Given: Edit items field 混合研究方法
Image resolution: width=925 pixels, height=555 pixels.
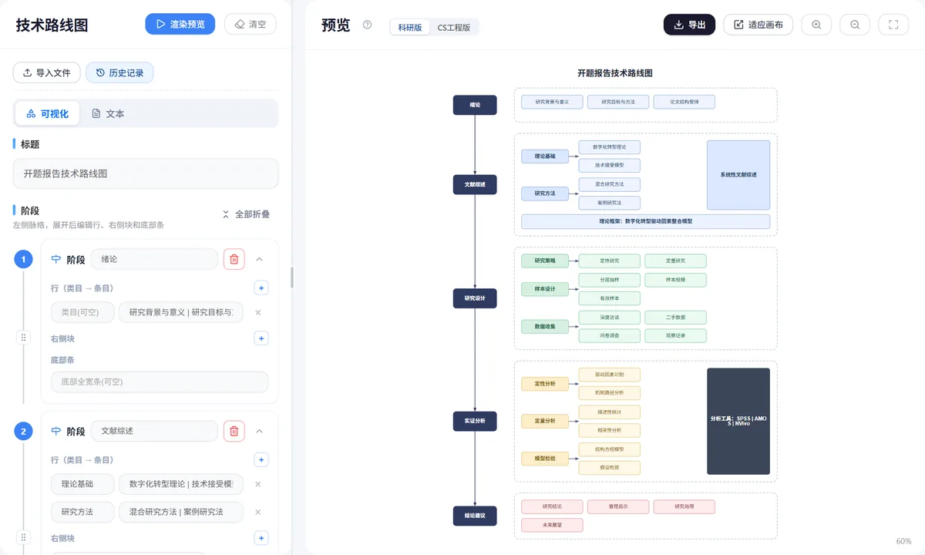Looking at the screenshot, I should pos(181,512).
